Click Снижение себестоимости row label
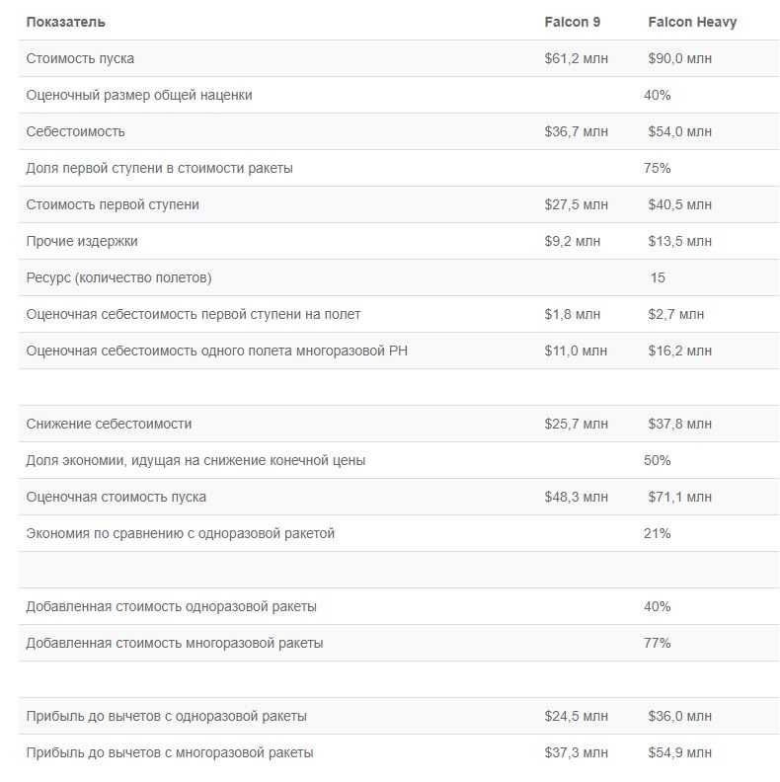Image resolution: width=780 pixels, height=782 pixels. (109, 424)
